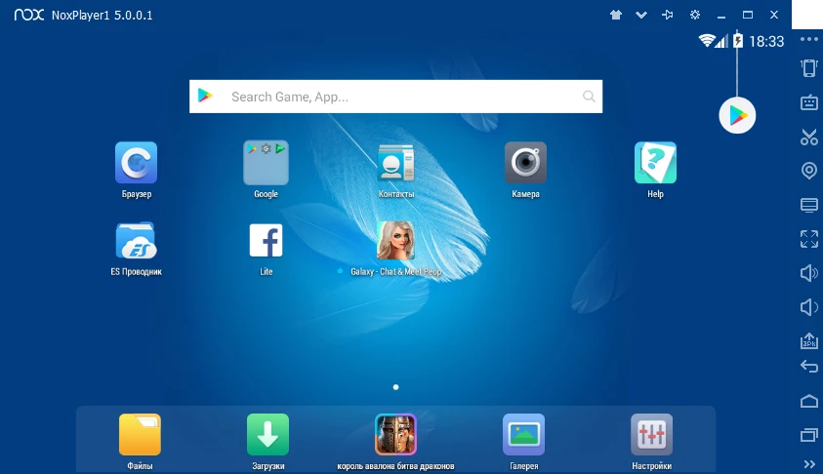Launch the Контакты app

[395, 163]
